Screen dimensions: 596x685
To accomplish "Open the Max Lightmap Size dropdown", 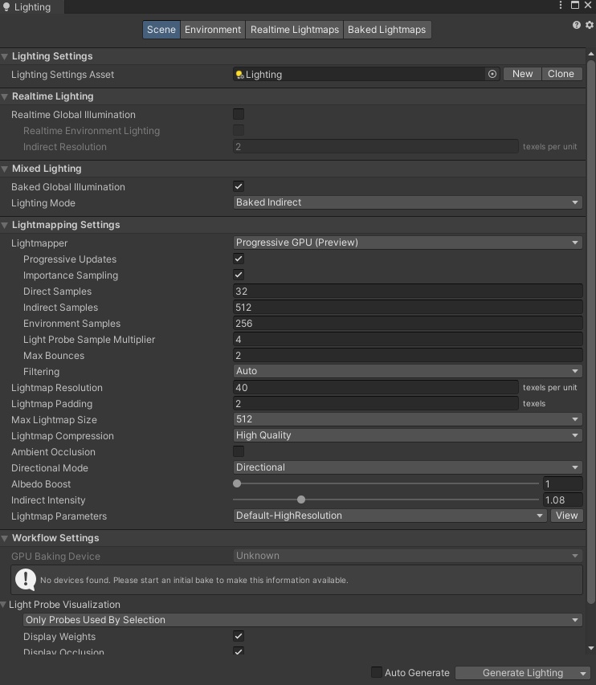I will (408, 419).
